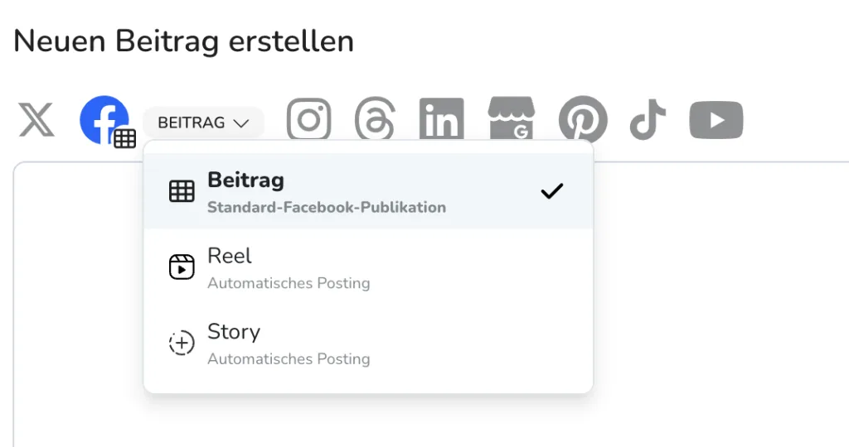This screenshot has height=447, width=849.
Task: Enable the Threads network icon
Action: click(x=375, y=119)
